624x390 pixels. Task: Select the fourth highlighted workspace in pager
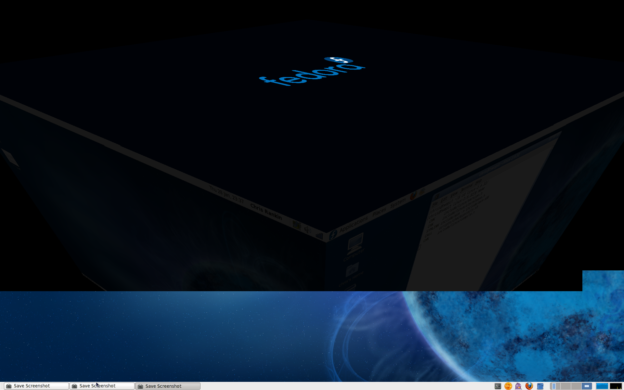[x=587, y=386]
